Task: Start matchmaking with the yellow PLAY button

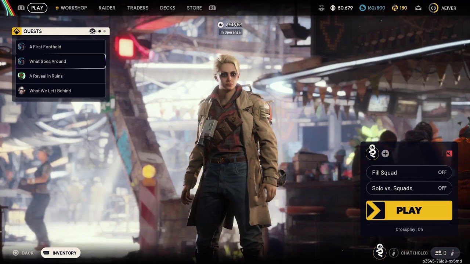Action: (x=409, y=210)
